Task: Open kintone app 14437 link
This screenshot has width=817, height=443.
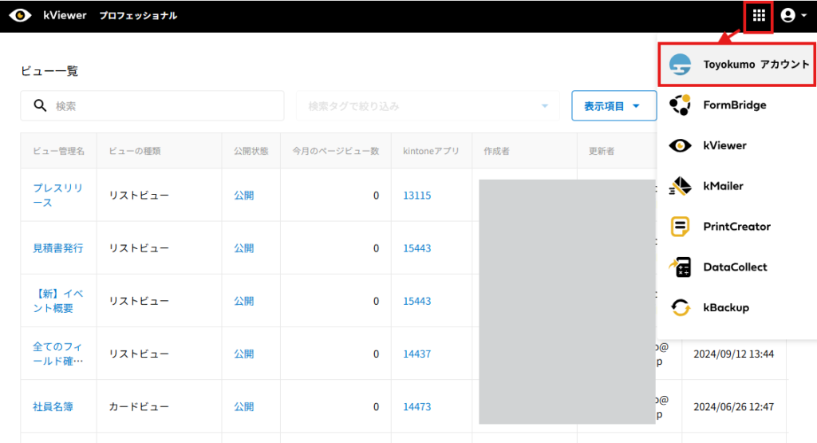Action: coord(416,354)
